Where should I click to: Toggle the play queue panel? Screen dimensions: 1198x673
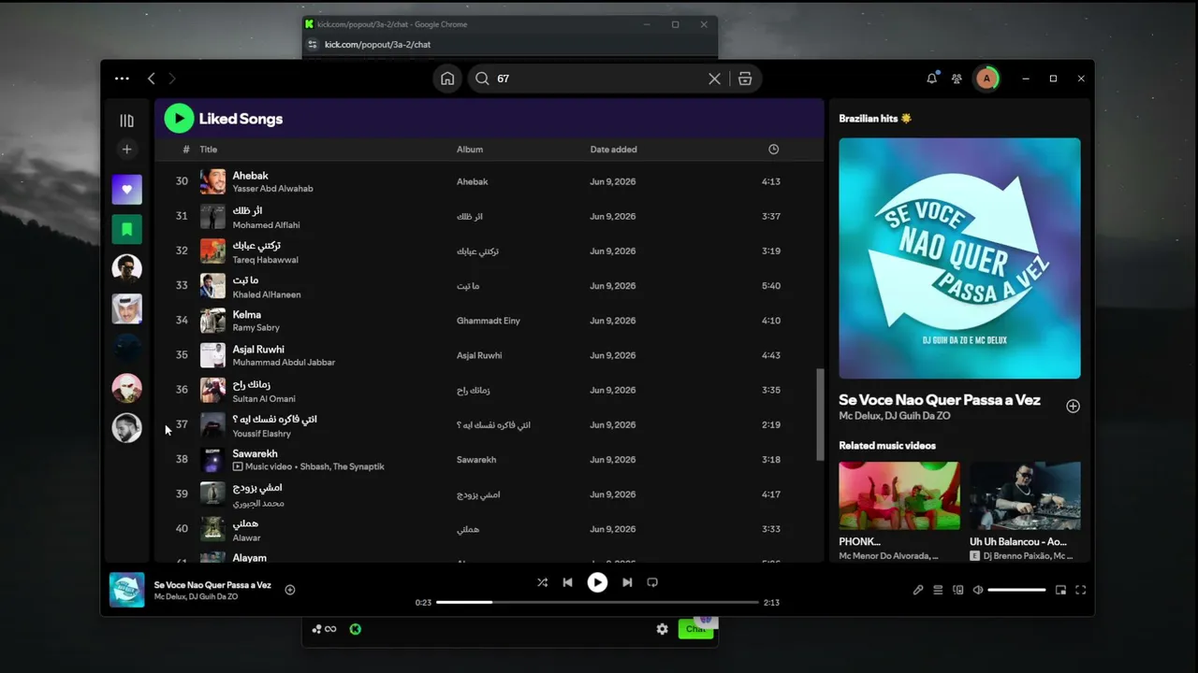pyautogui.click(x=938, y=590)
